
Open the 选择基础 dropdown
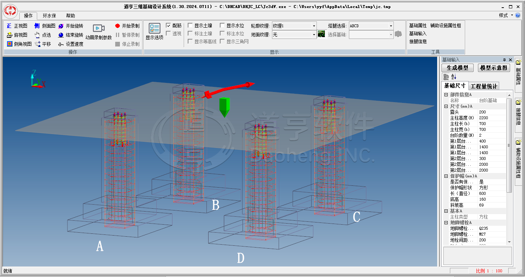pos(371,35)
